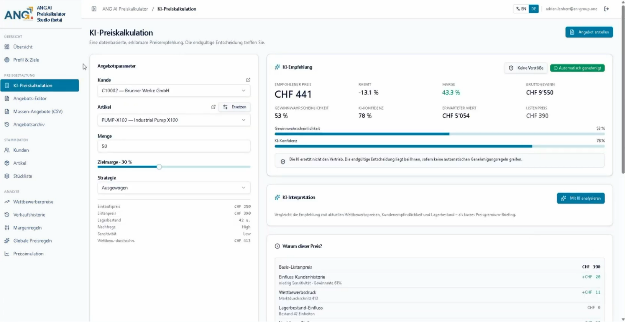Click the user email adrian.lenherr@an-group.one
Image resolution: width=625 pixels, height=322 pixels.
click(571, 9)
